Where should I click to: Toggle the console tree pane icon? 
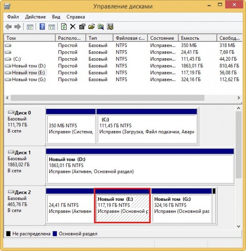(30, 27)
